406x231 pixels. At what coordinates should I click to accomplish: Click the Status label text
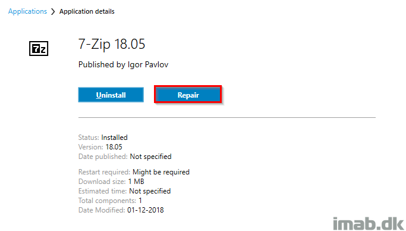coord(89,138)
